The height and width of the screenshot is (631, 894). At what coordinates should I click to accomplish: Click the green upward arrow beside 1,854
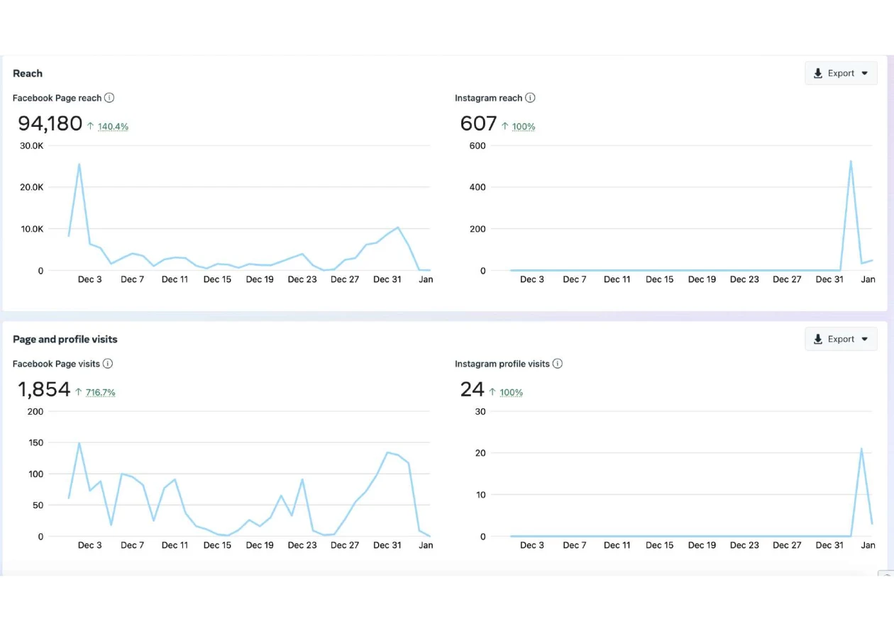click(x=80, y=392)
